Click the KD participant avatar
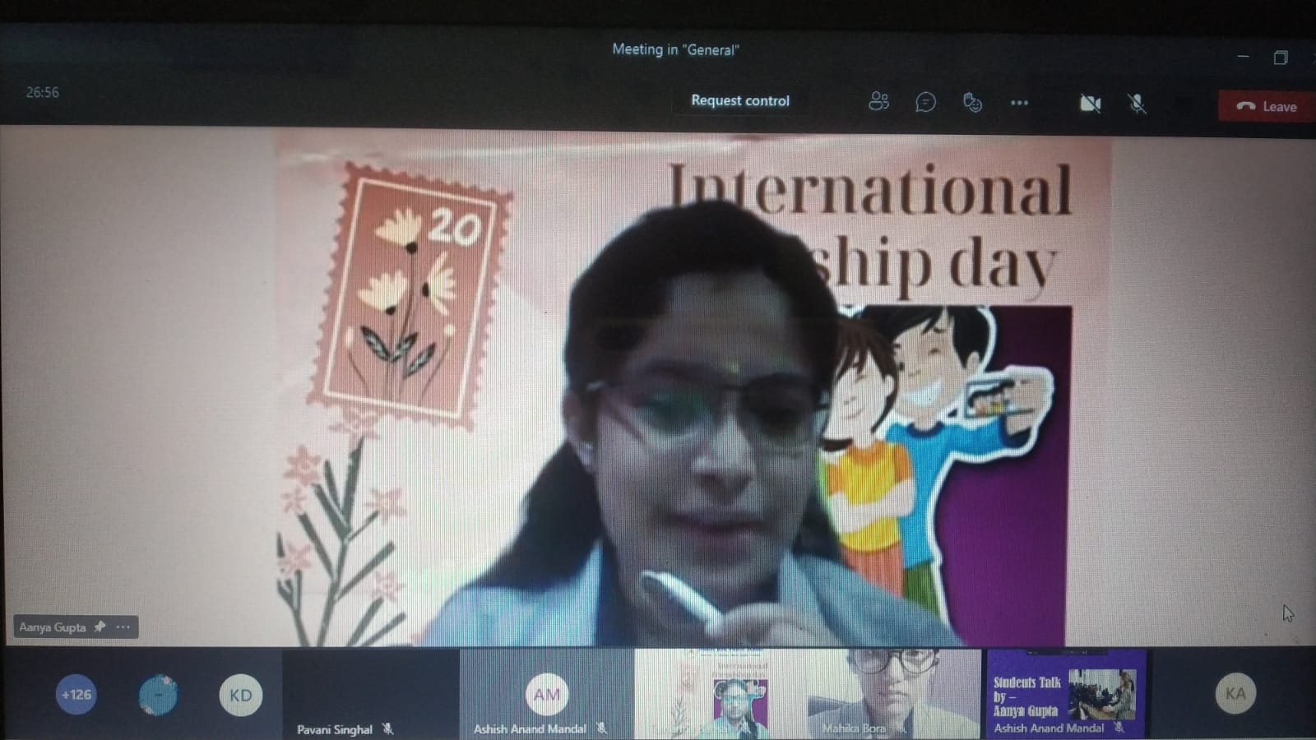Screen dimensions: 1316x740 [x=240, y=696]
